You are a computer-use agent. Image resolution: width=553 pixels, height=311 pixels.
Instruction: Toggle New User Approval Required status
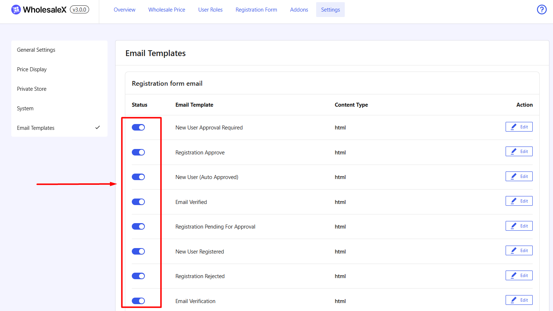point(138,127)
